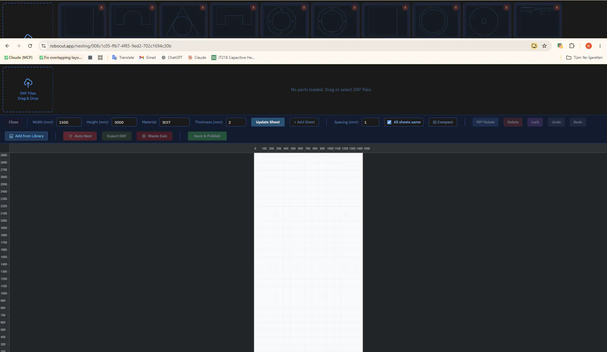Screen dimensions: 607x352
Task: Click Add from Library button
Action: tap(26, 136)
